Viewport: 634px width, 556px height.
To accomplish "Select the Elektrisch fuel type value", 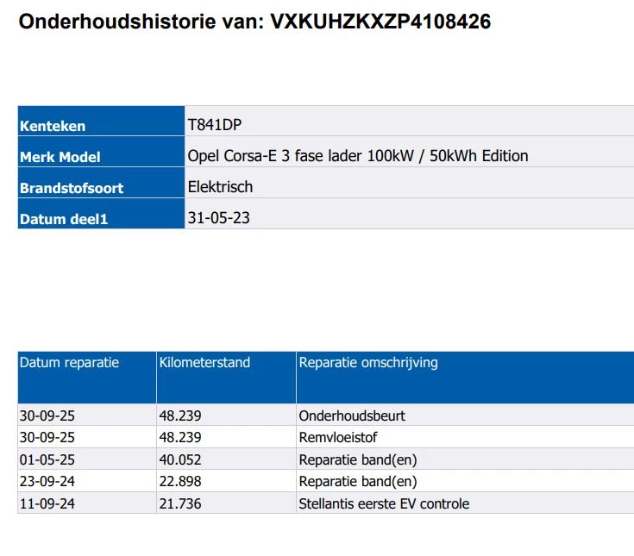I will pos(220,187).
